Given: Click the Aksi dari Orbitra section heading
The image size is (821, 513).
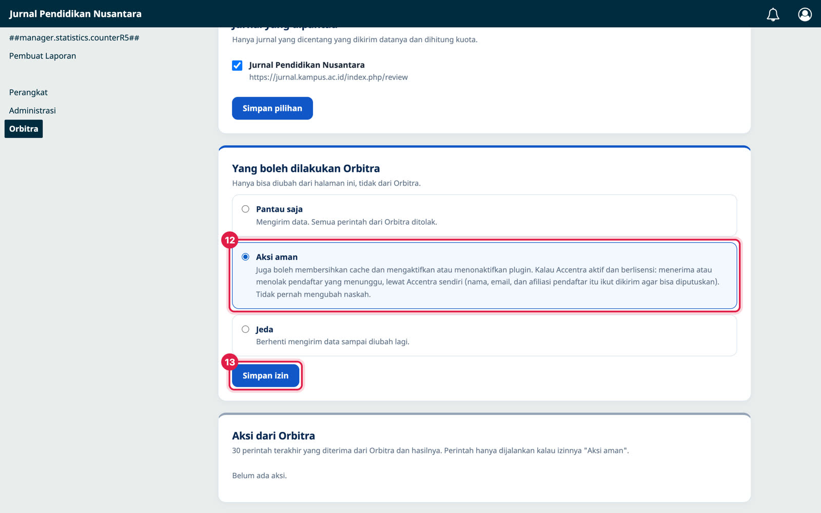Looking at the screenshot, I should pyautogui.click(x=273, y=436).
